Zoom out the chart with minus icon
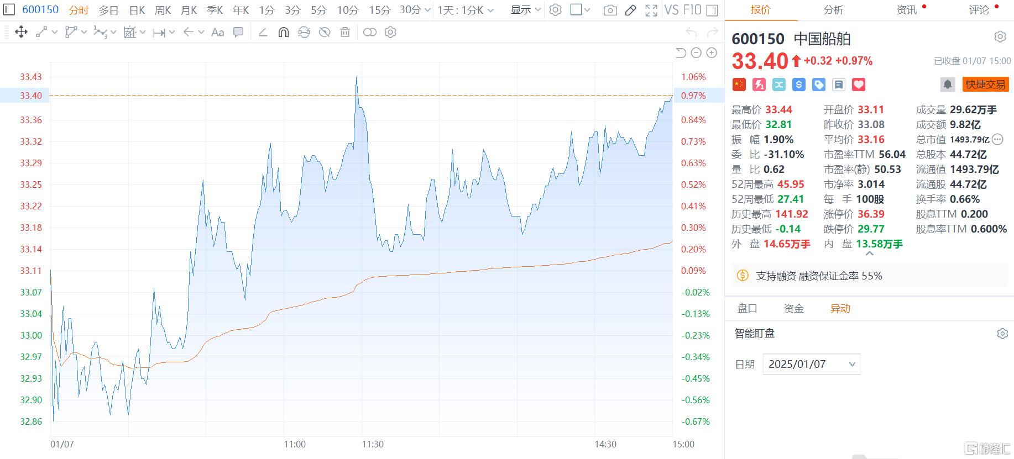The width and height of the screenshot is (1014, 459). [x=697, y=53]
